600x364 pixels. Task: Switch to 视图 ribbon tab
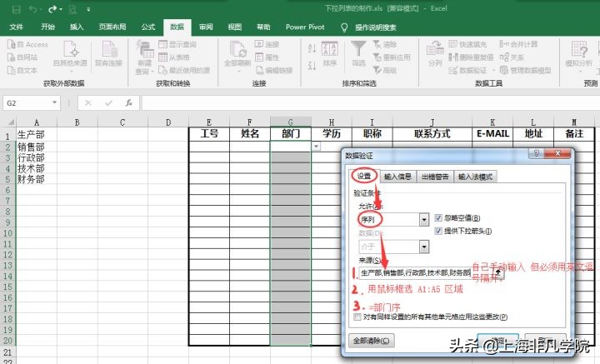point(234,27)
